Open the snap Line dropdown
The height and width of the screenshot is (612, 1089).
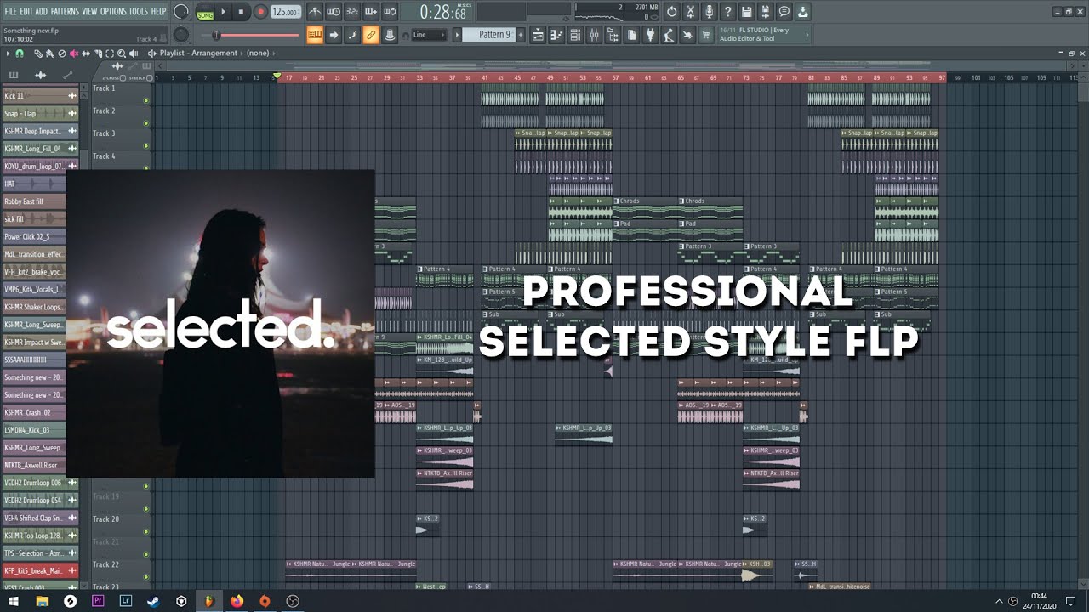[x=428, y=35]
